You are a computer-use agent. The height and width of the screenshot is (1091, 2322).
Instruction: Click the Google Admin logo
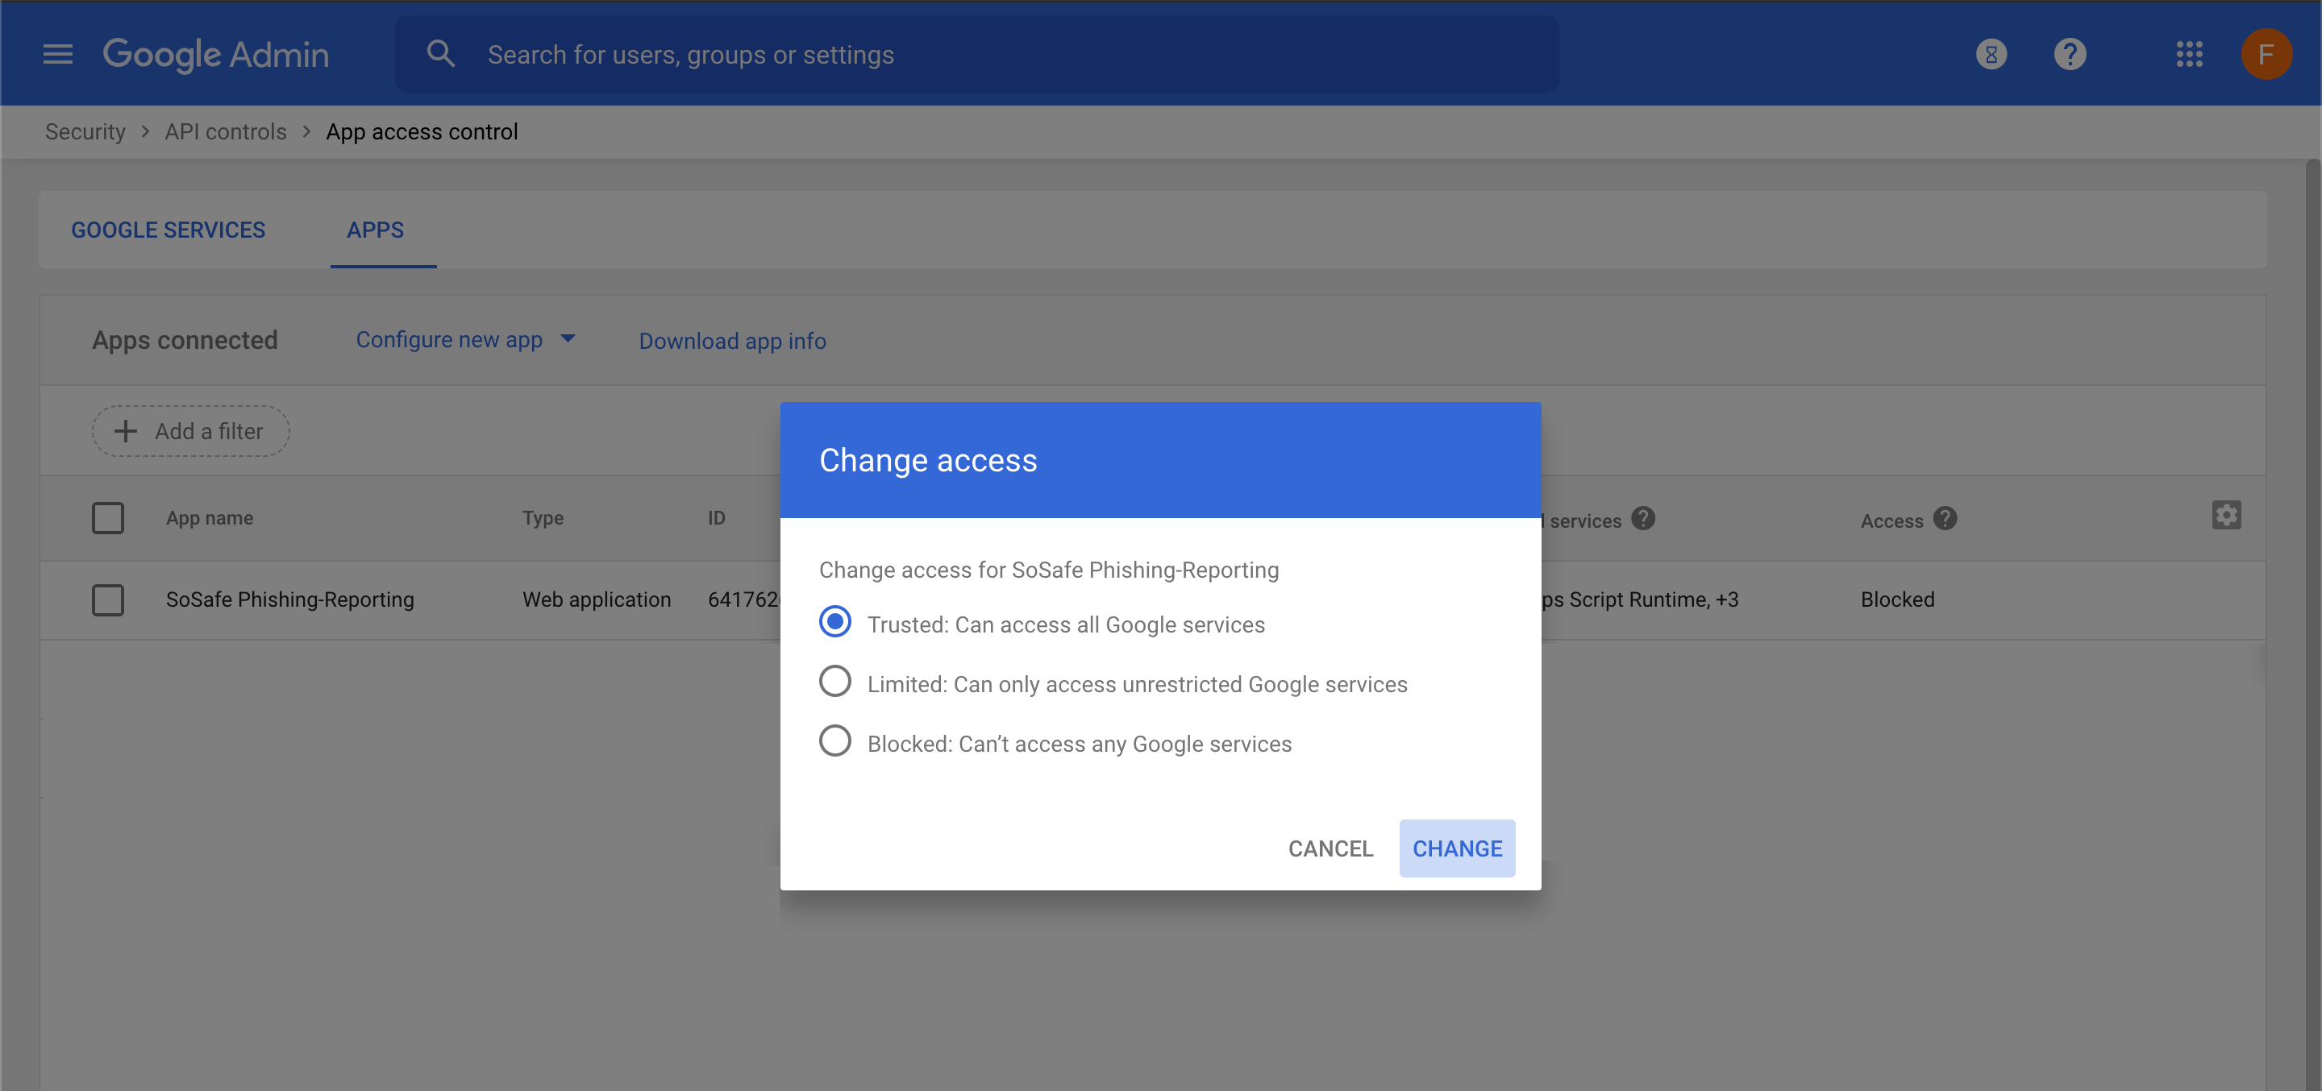pyautogui.click(x=216, y=55)
